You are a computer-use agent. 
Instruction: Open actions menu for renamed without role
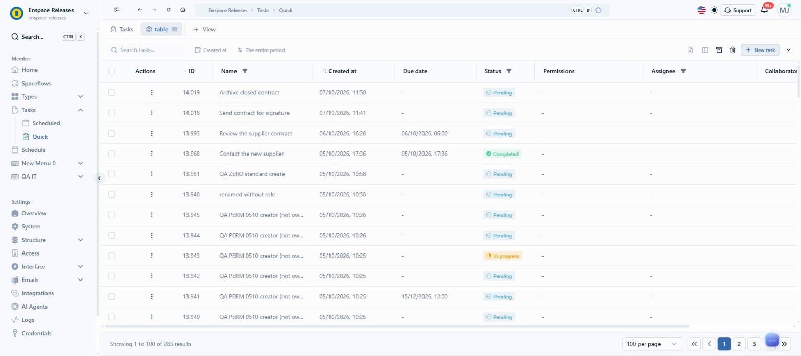(152, 194)
